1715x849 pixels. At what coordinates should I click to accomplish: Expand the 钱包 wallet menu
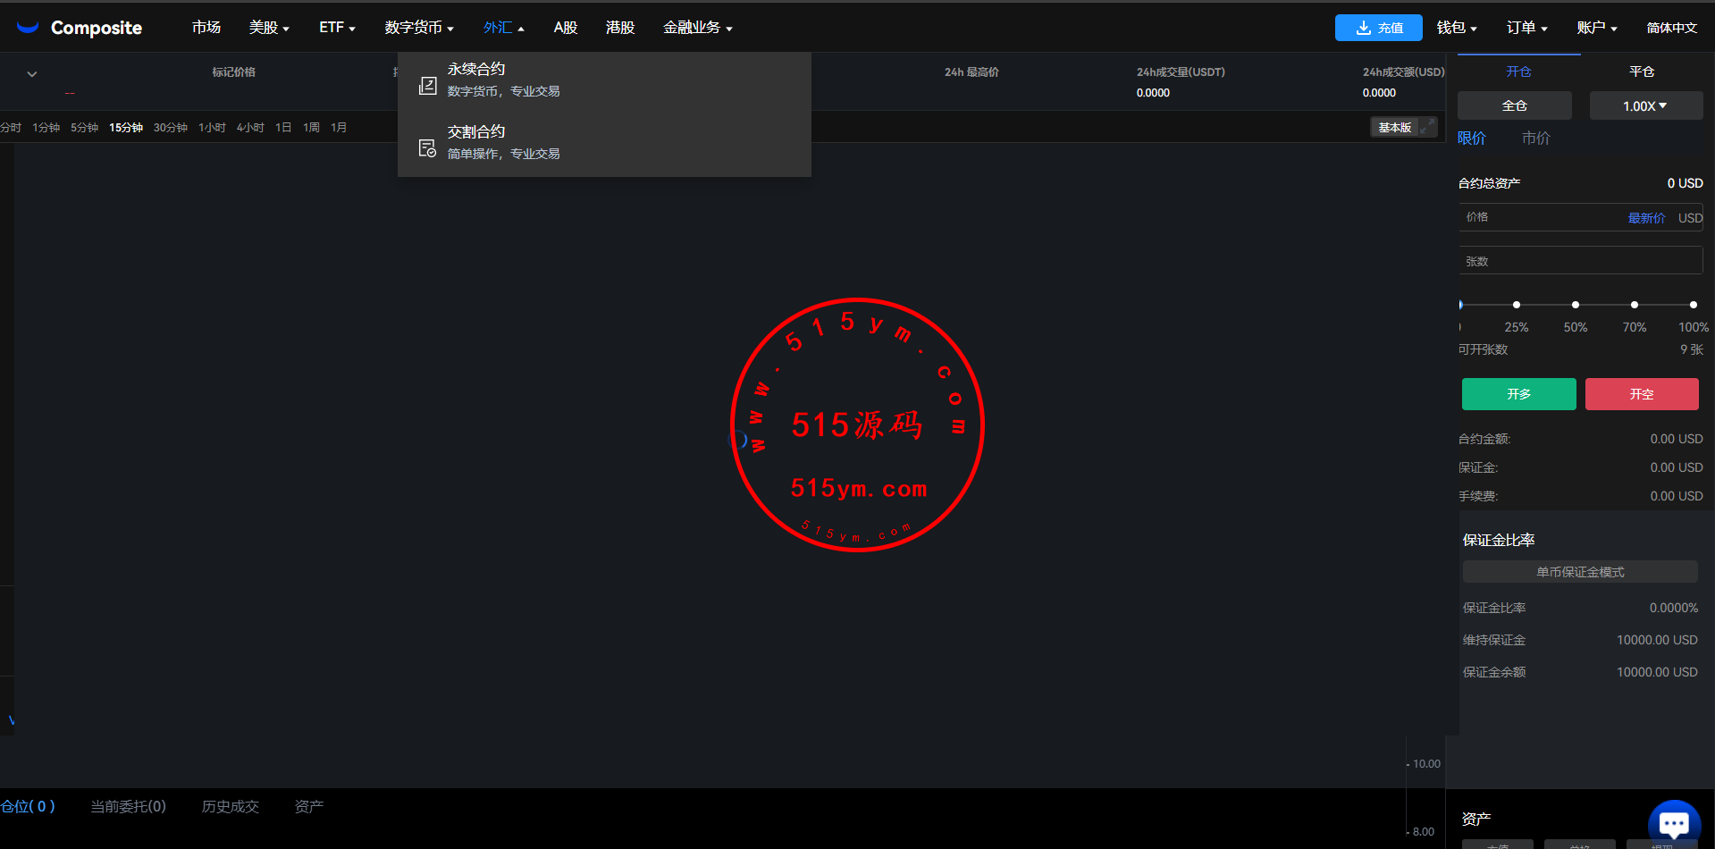coord(1456,28)
